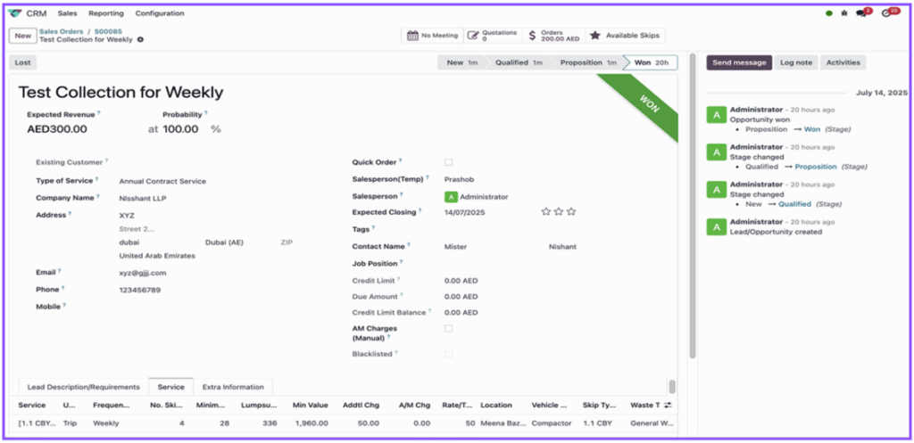The image size is (914, 443).
Task: Click the CRM app logo icon
Action: (x=16, y=13)
